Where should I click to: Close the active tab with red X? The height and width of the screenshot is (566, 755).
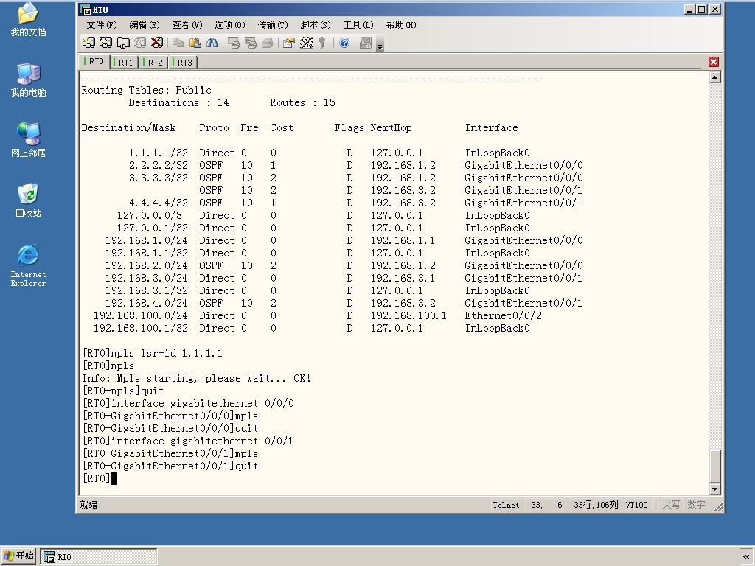click(714, 62)
